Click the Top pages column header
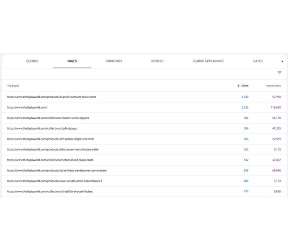Viewport: 288px width, 251px height. pos(13,86)
